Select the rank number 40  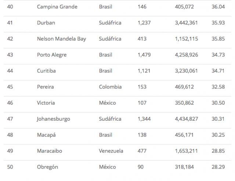click(10, 7)
